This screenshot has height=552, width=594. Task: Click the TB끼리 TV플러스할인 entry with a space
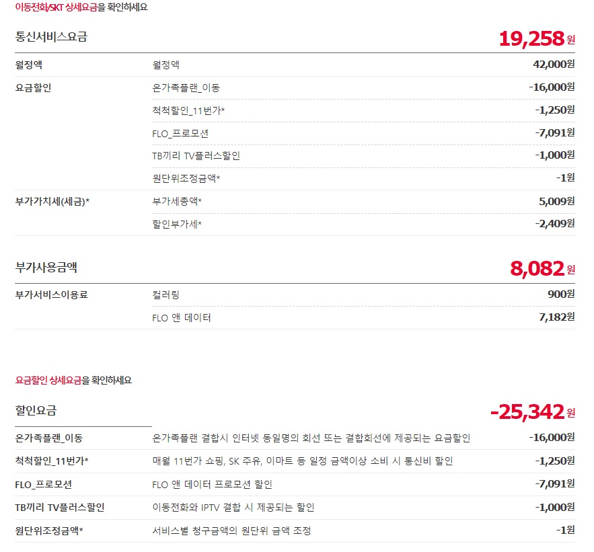coord(196,156)
